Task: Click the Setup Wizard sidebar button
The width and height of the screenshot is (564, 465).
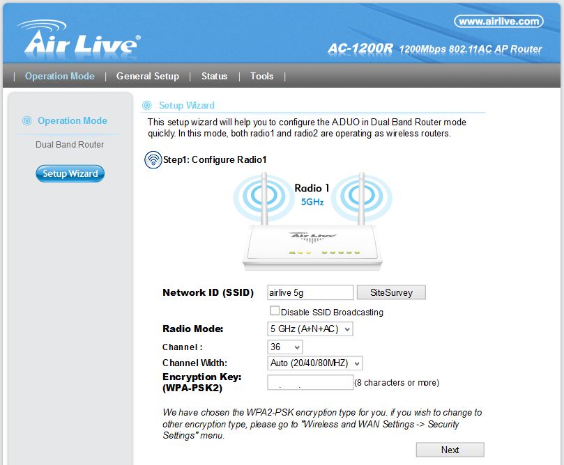Action: pyautogui.click(x=70, y=174)
